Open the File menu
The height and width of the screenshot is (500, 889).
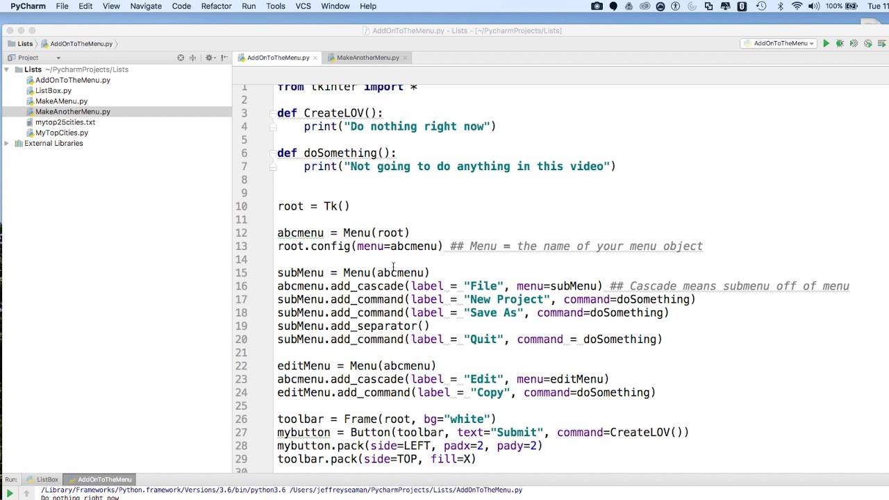62,6
